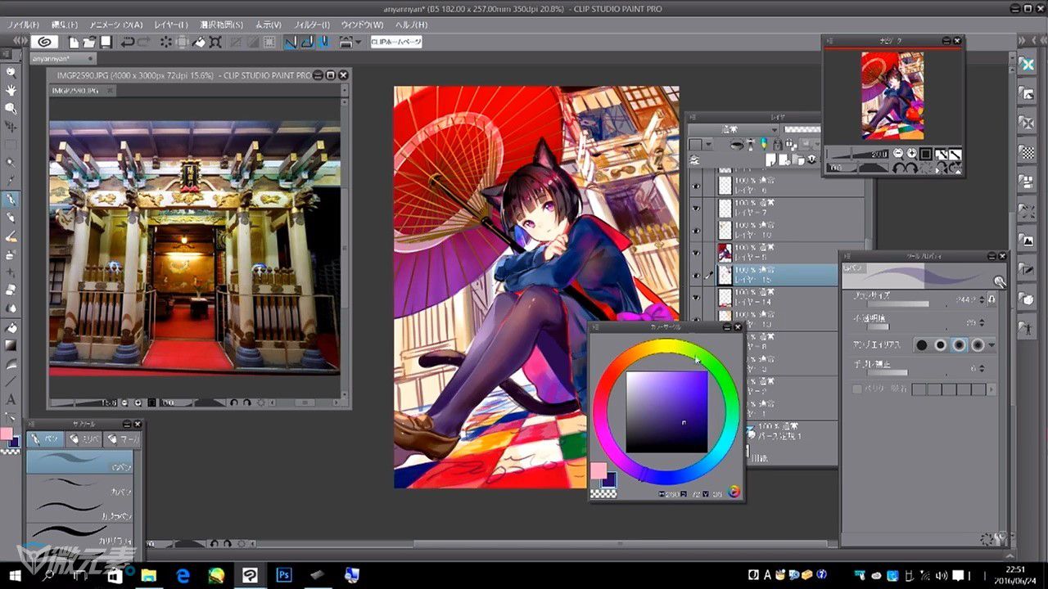Screen dimensions: 1048x589
Task: Hide layer 14 using its eye icon
Action: [697, 298]
